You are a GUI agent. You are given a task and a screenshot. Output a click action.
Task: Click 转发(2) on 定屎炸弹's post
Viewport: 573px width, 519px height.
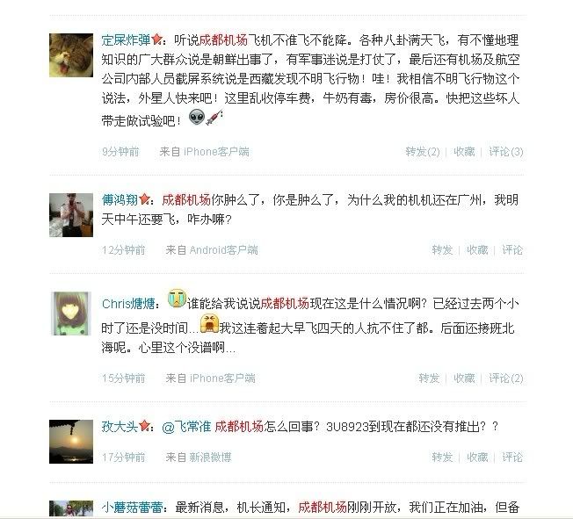[x=423, y=152]
